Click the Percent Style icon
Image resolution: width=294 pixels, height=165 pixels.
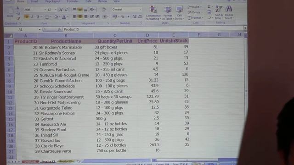tap(123, 16)
